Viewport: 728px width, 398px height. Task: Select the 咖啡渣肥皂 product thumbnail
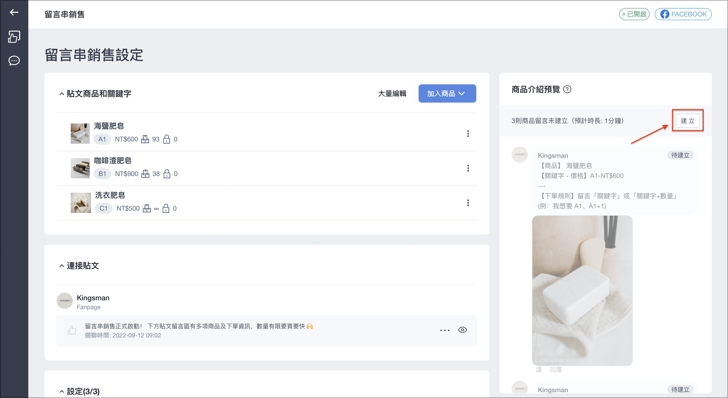coord(80,168)
